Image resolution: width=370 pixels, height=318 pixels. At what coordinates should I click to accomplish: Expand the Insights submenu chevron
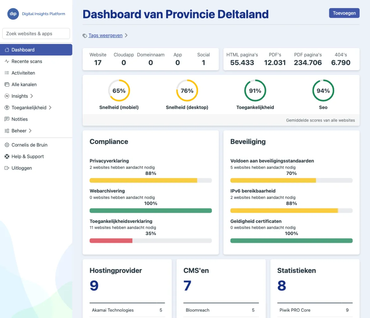(x=31, y=96)
